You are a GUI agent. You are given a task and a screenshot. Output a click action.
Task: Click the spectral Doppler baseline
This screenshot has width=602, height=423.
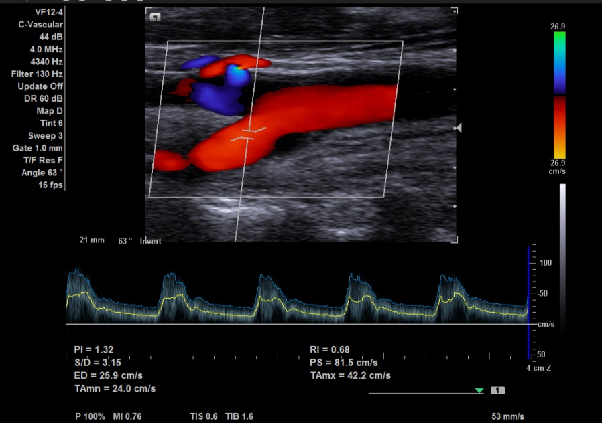click(295, 325)
